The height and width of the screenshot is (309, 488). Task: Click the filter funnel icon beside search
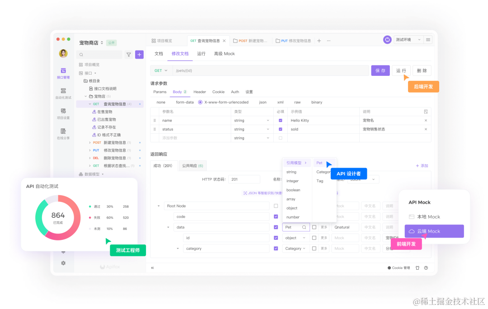tap(128, 55)
